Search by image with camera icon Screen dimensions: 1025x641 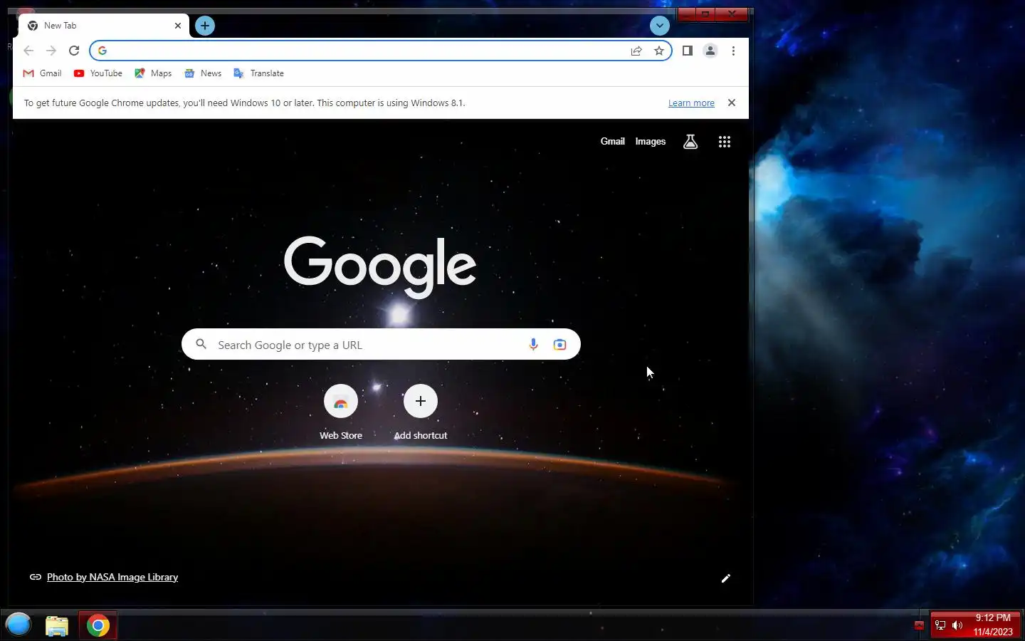point(559,345)
